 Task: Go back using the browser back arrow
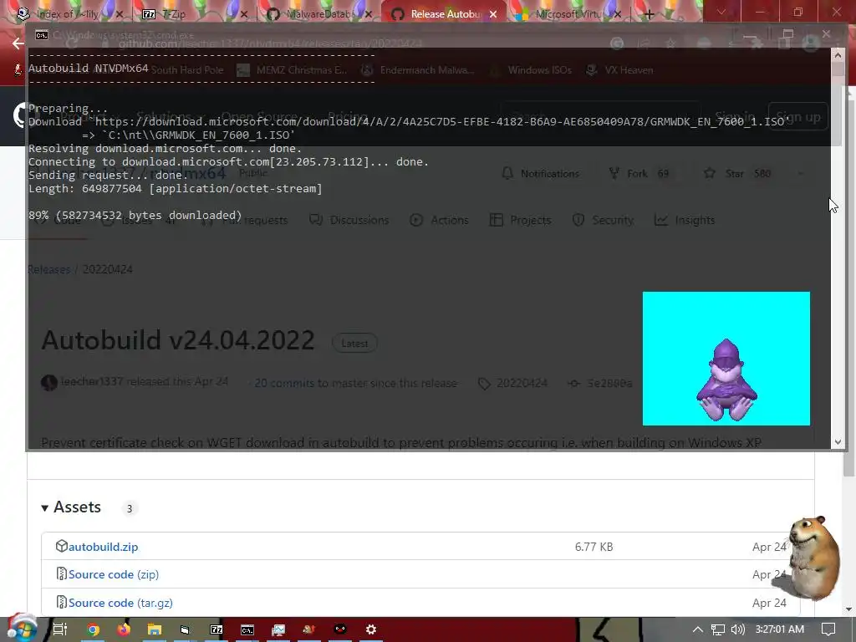pyautogui.click(x=18, y=43)
